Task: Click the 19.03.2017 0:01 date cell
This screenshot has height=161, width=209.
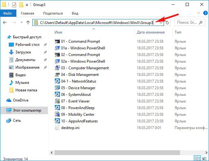Action: point(149,128)
